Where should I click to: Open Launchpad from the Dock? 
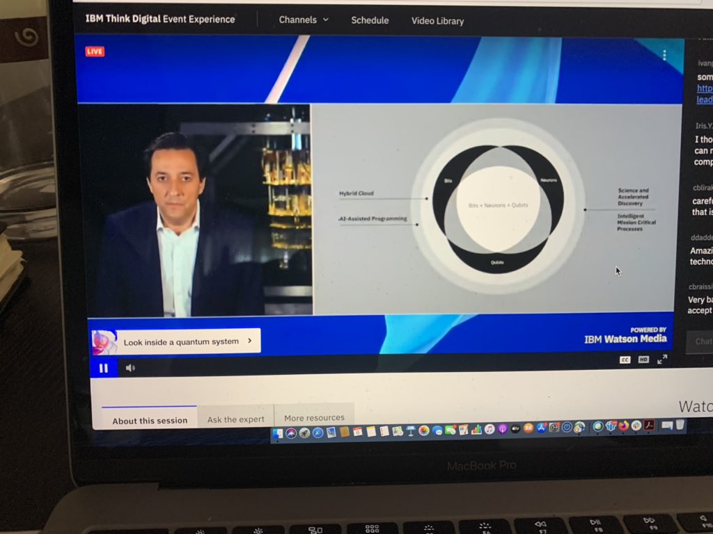(x=304, y=432)
